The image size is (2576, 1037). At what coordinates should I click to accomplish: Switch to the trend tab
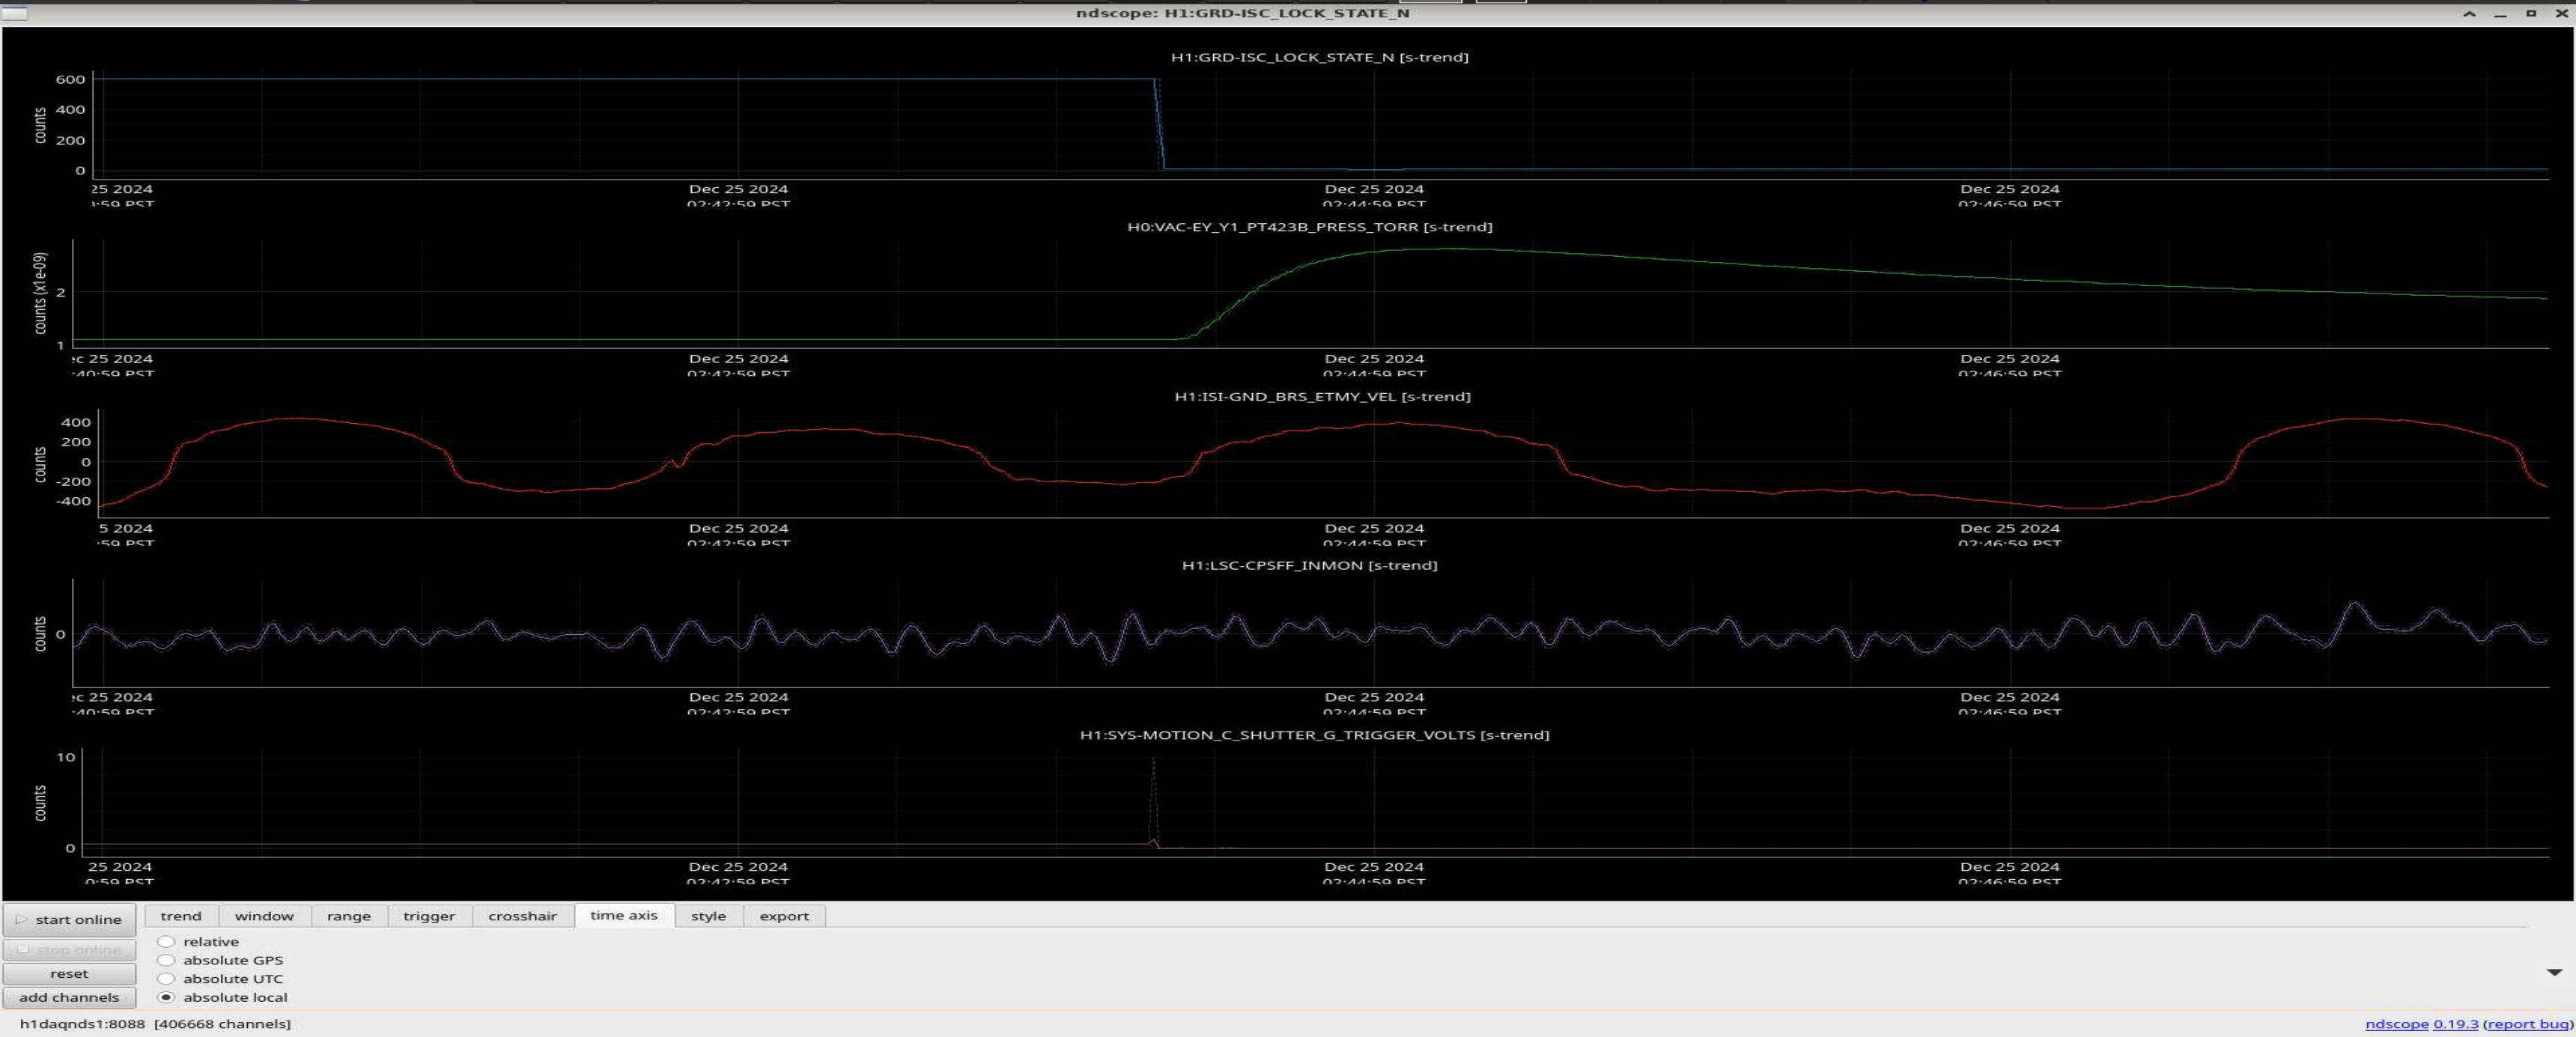[x=180, y=916]
